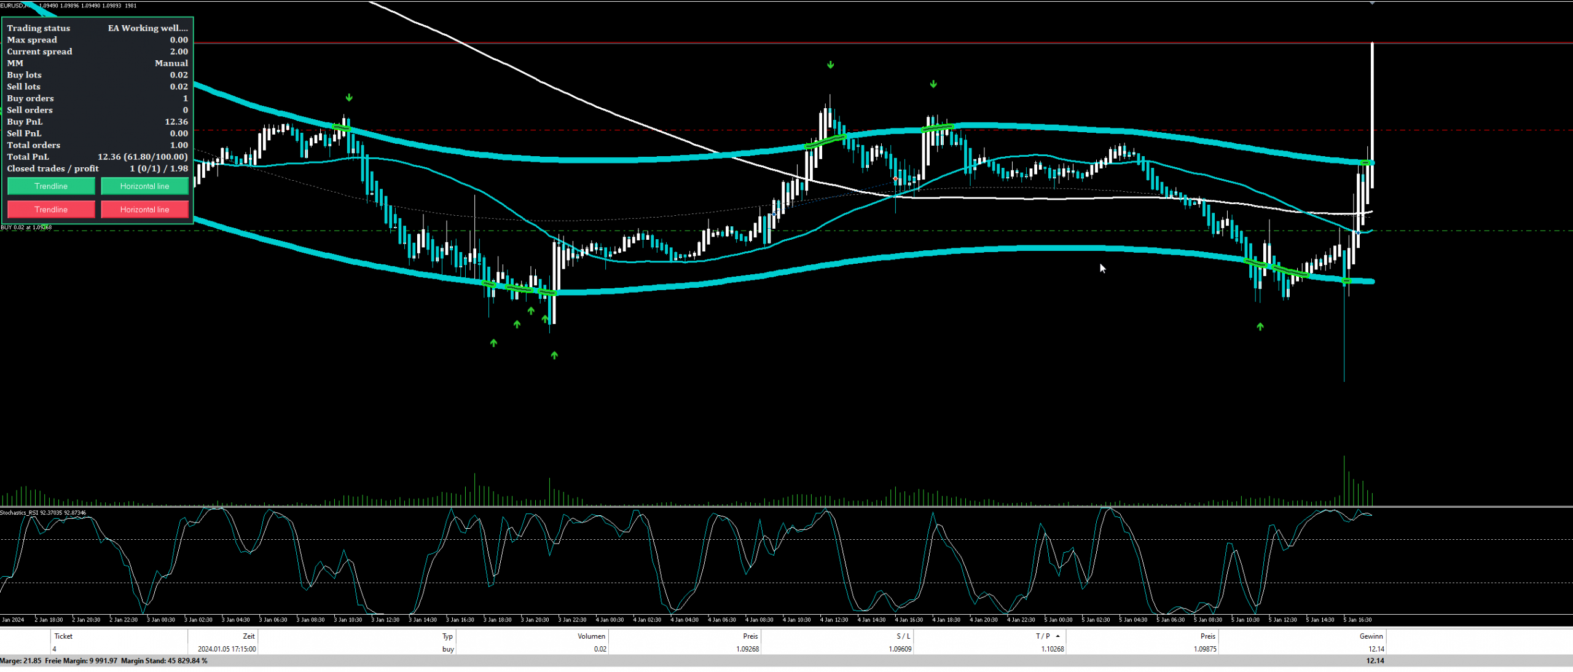
Task: Click the Volumen column header
Action: pos(591,636)
